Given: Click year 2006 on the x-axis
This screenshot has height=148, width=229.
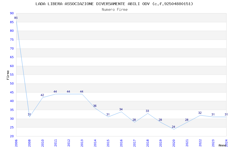Looking at the screenshot, I should (16, 142).
